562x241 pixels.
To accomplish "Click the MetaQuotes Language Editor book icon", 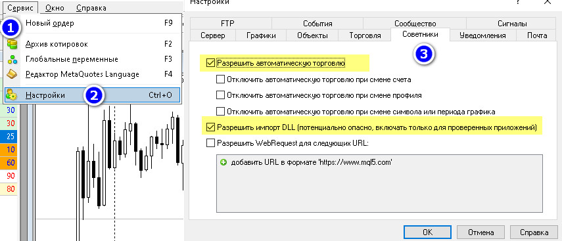I will [12, 74].
